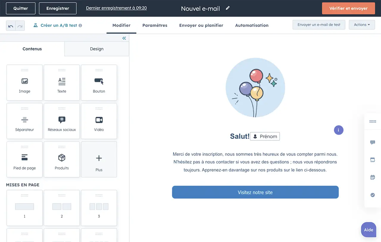Screen dimensions: 381x242
Task: Collapse the left sidebar panel
Action: click(x=124, y=38)
